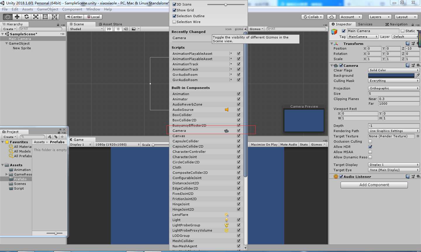Open Clear Flags Solid Color dropdown
Screen dimensions: 421x252
coord(394,70)
